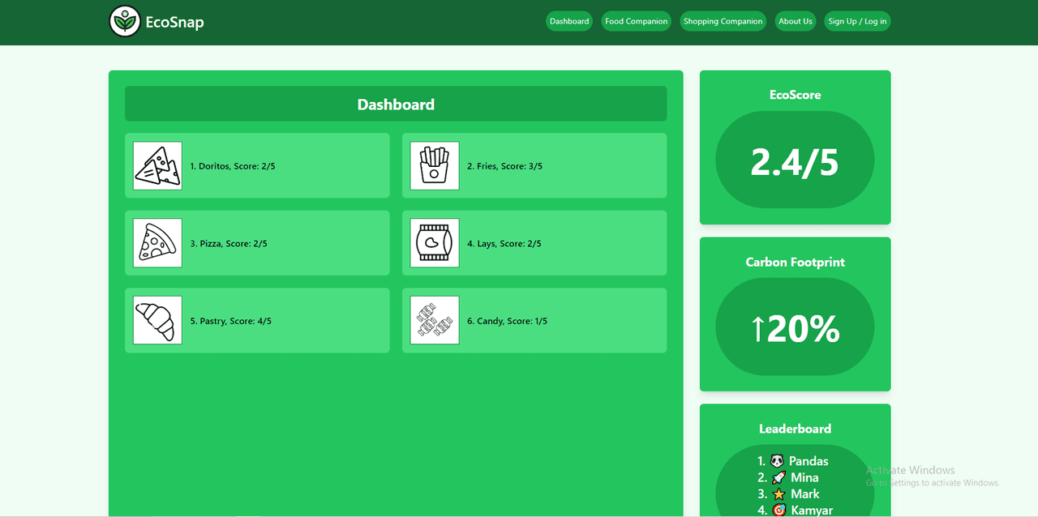The image size is (1038, 517).
Task: Click the Pastry croissant icon
Action: click(157, 320)
